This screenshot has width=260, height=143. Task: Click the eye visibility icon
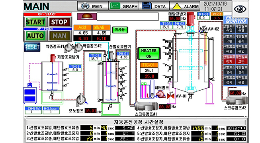(x=240, y=9)
